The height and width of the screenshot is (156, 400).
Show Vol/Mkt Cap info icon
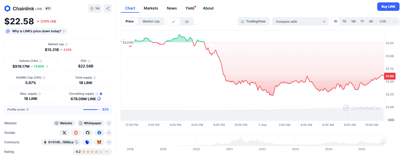(x=44, y=78)
